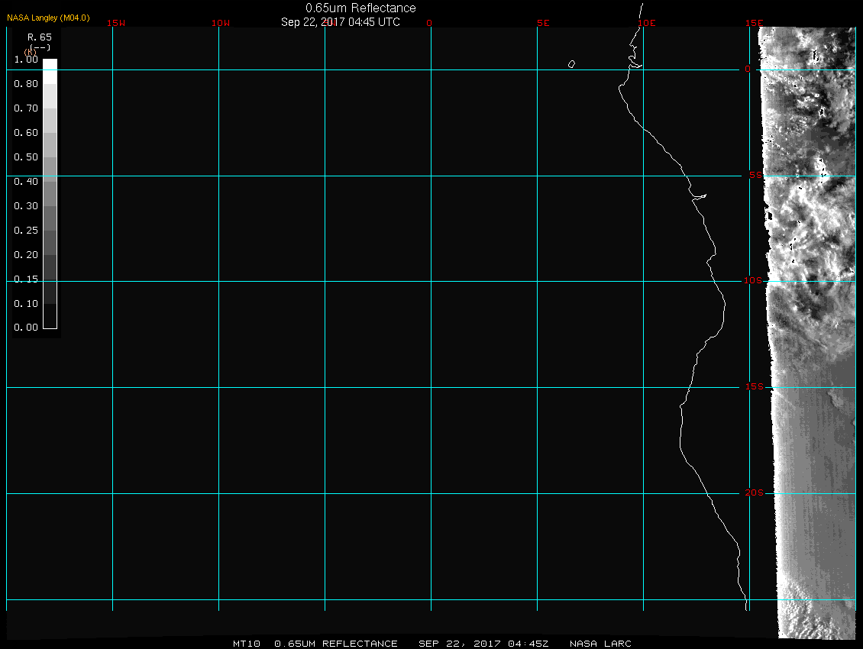The width and height of the screenshot is (863, 649).
Task: Click the 0.00 value on reflectance scale
Action: (26, 328)
